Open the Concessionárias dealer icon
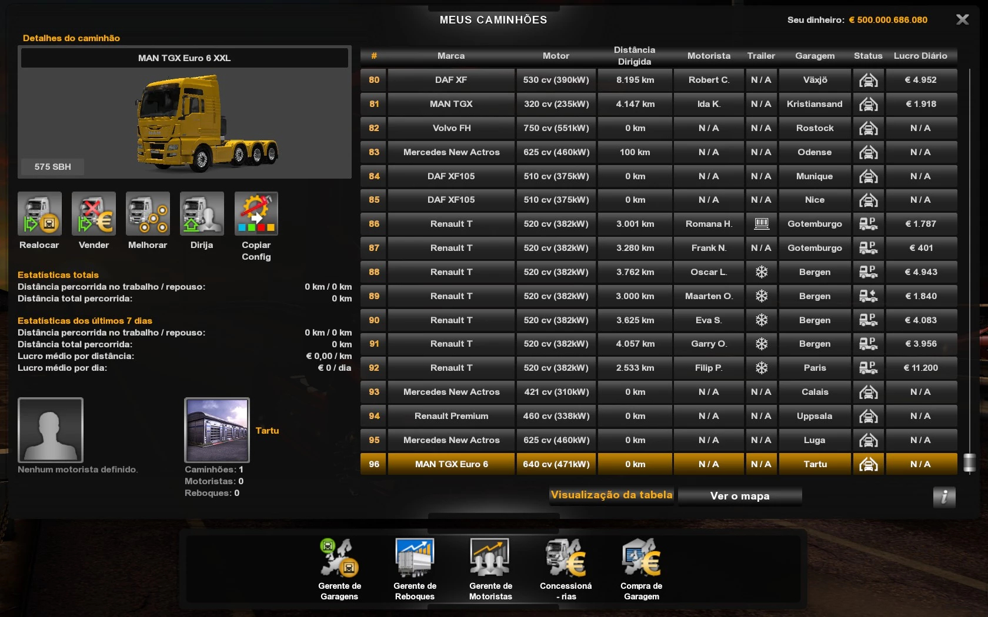 pyautogui.click(x=566, y=558)
